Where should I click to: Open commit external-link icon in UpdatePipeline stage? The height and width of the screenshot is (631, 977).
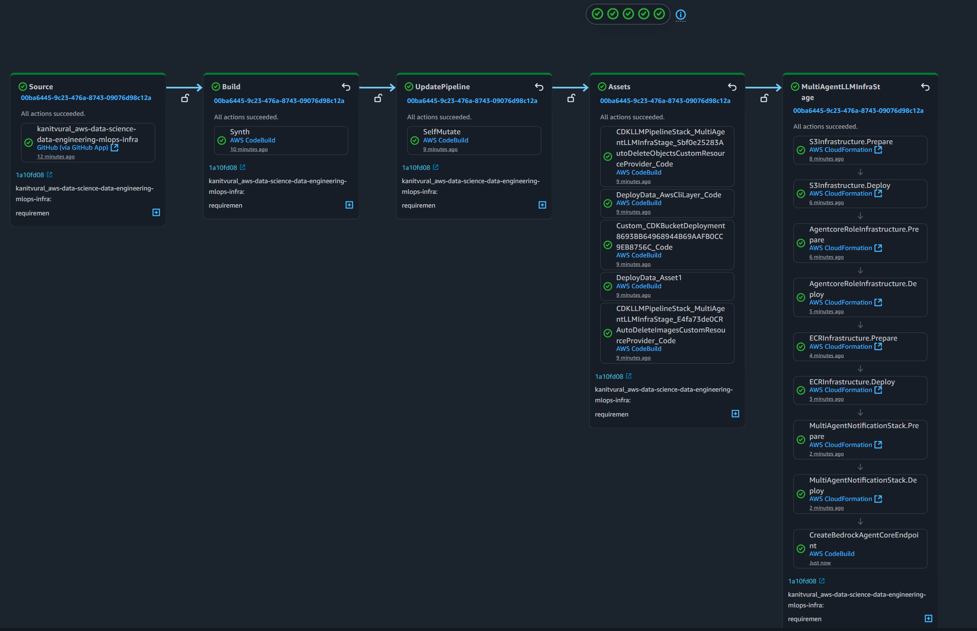pos(436,167)
